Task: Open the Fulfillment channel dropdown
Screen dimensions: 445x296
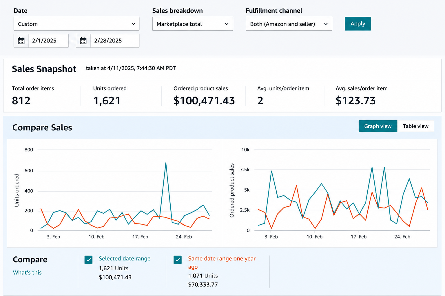Action: point(289,24)
